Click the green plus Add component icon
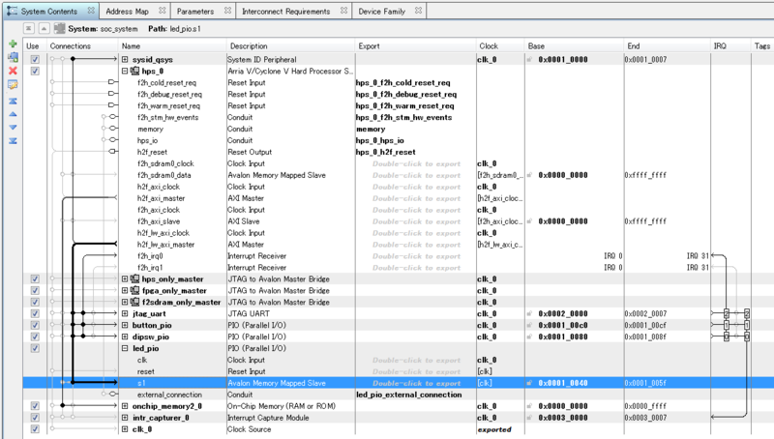774x439 pixels. 13,44
